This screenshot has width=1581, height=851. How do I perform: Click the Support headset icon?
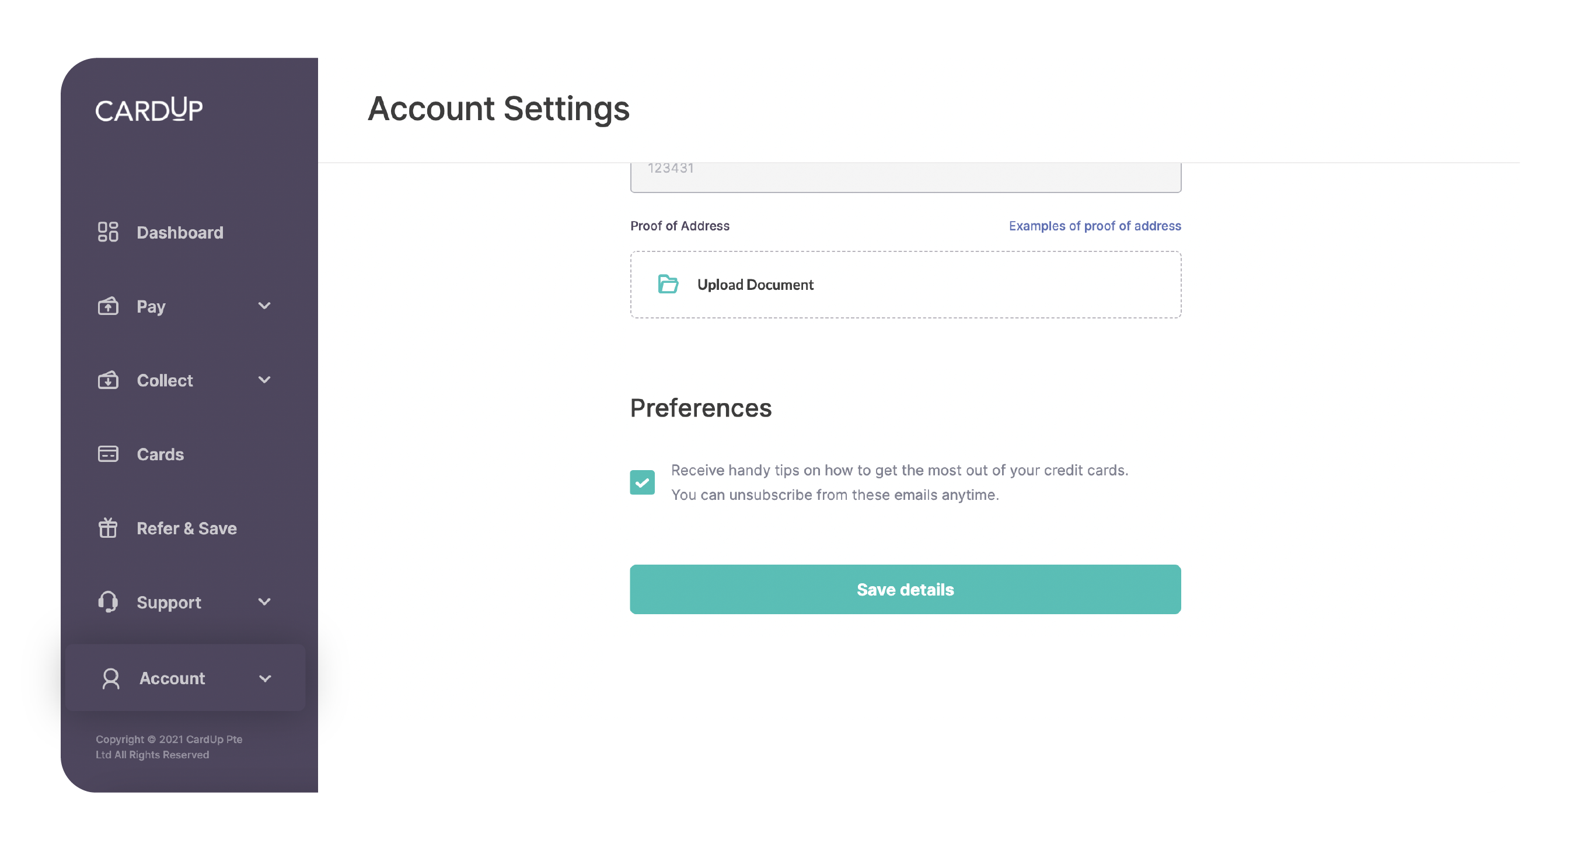pyautogui.click(x=108, y=602)
